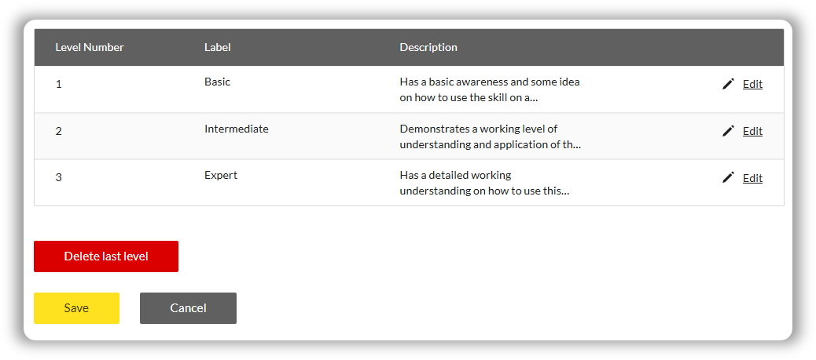Select the Basic label cell
Viewport: 816px width, 360px height.
point(218,82)
